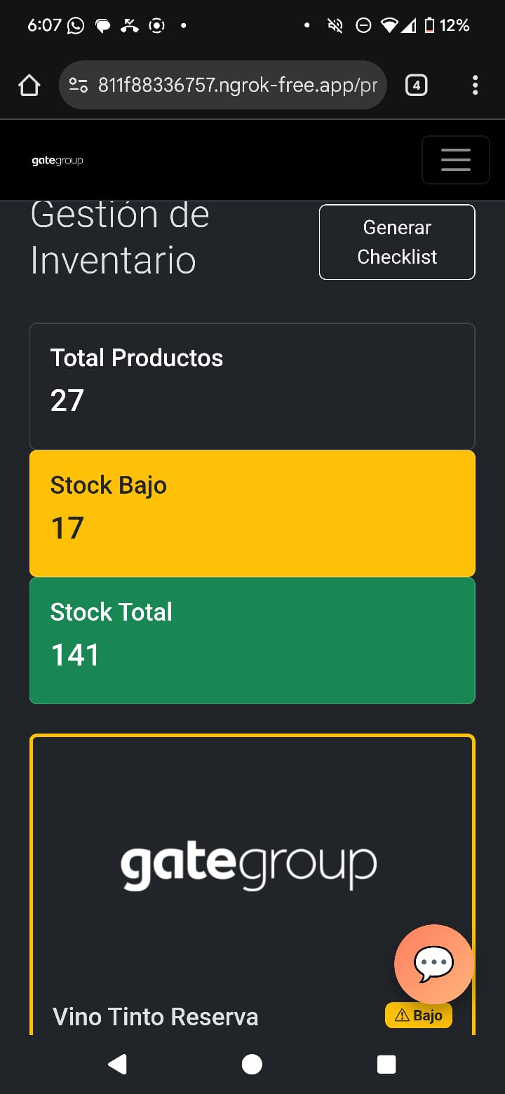
Task: Tap the Total Productos card
Action: pyautogui.click(x=252, y=386)
